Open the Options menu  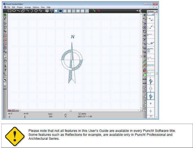pos(36,7)
